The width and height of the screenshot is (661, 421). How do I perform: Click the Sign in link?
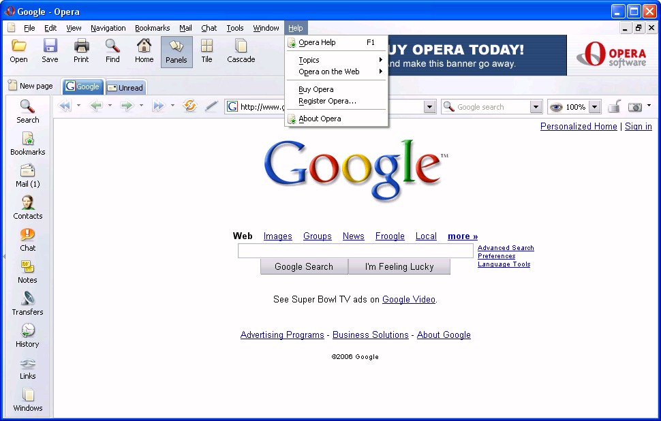(639, 126)
